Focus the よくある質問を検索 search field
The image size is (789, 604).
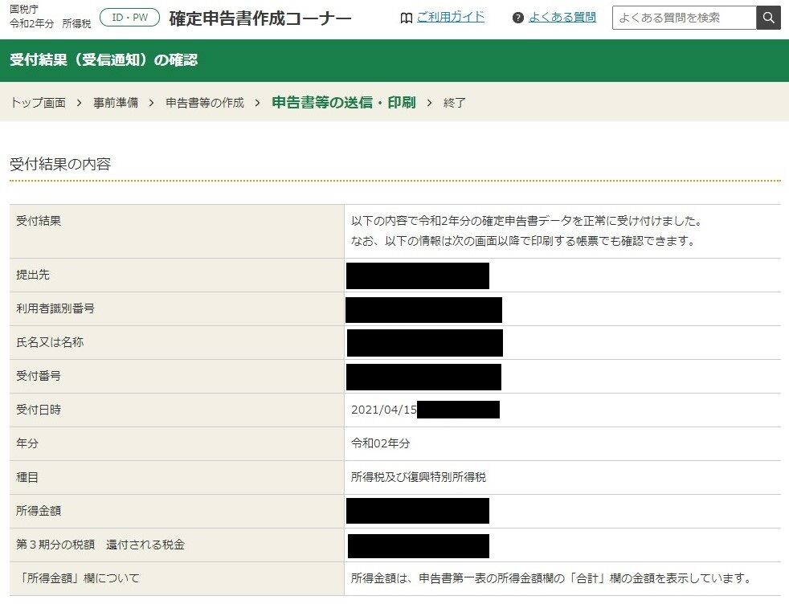[x=684, y=18]
